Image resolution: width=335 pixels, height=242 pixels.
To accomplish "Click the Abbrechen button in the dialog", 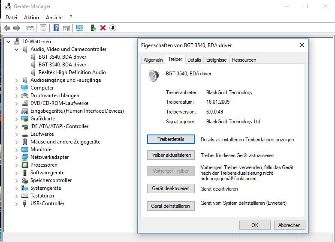I will [290, 225].
